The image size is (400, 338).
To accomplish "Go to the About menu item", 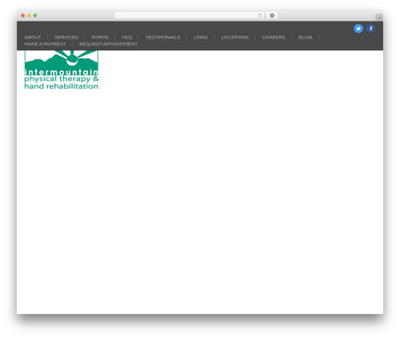I will tap(33, 38).
